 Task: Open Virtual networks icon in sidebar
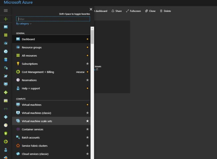(x=6, y=109)
